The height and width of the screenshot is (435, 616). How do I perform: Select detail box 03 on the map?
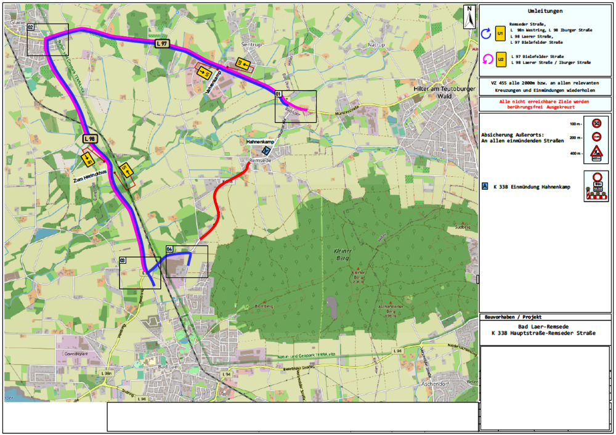coord(140,273)
